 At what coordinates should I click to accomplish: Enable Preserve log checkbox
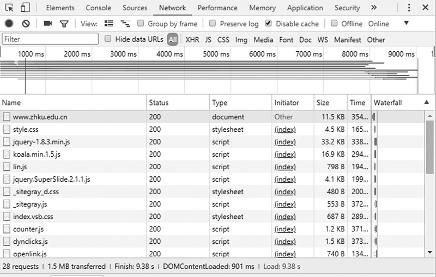point(213,23)
